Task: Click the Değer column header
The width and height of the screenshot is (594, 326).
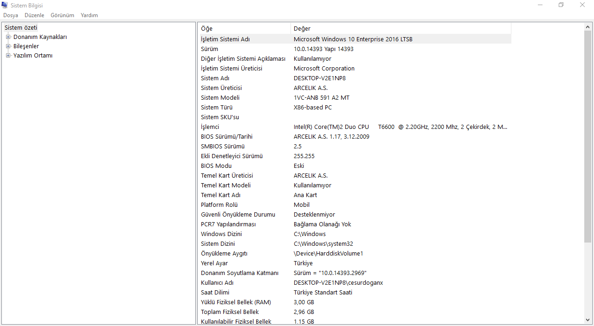Action: (400, 29)
